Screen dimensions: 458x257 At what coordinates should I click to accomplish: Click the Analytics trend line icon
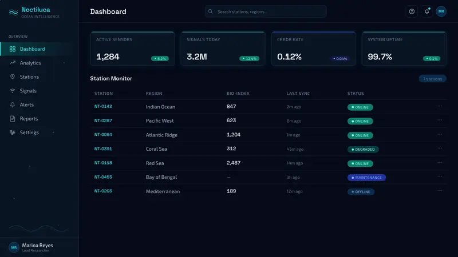(x=12, y=63)
